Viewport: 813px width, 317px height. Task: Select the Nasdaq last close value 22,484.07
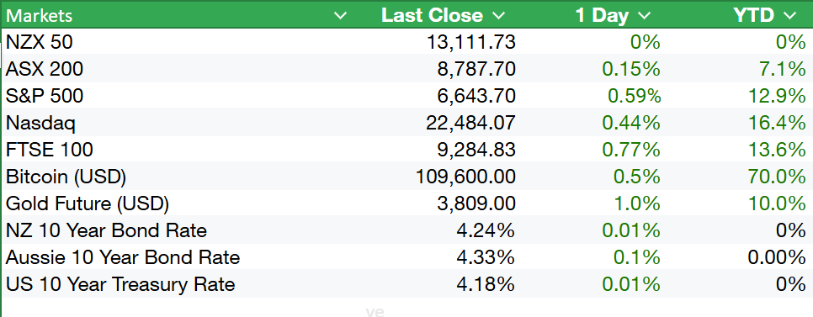[470, 123]
